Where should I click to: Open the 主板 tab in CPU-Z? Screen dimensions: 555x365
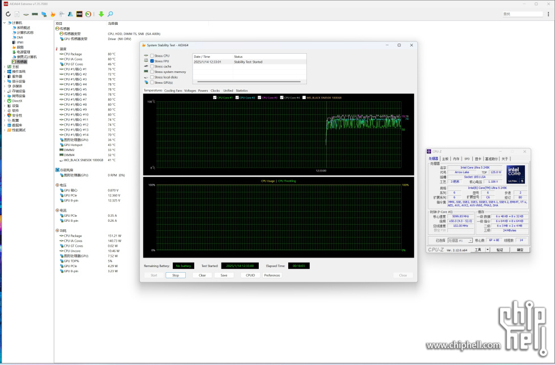click(445, 159)
